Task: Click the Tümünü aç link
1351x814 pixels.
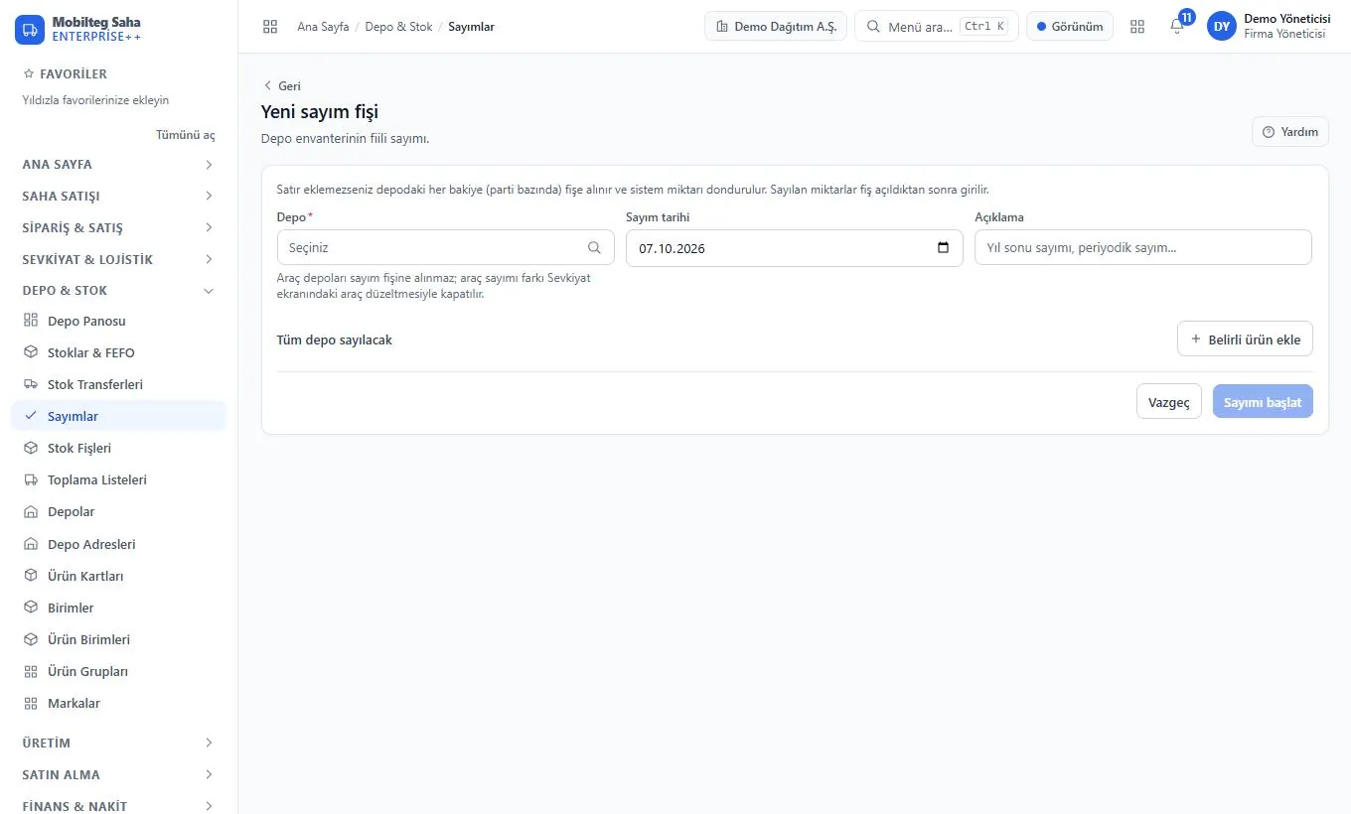Action: (185, 135)
